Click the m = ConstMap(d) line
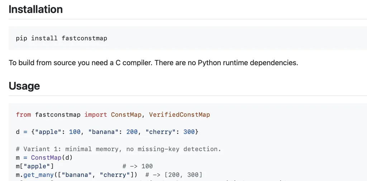 point(44,158)
